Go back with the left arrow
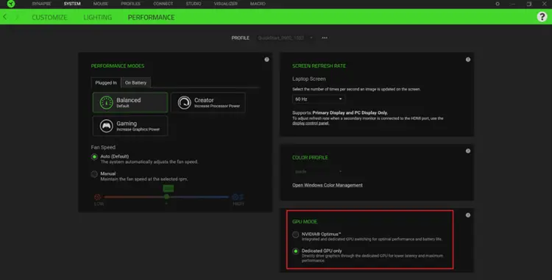 pyautogui.click(x=5, y=17)
